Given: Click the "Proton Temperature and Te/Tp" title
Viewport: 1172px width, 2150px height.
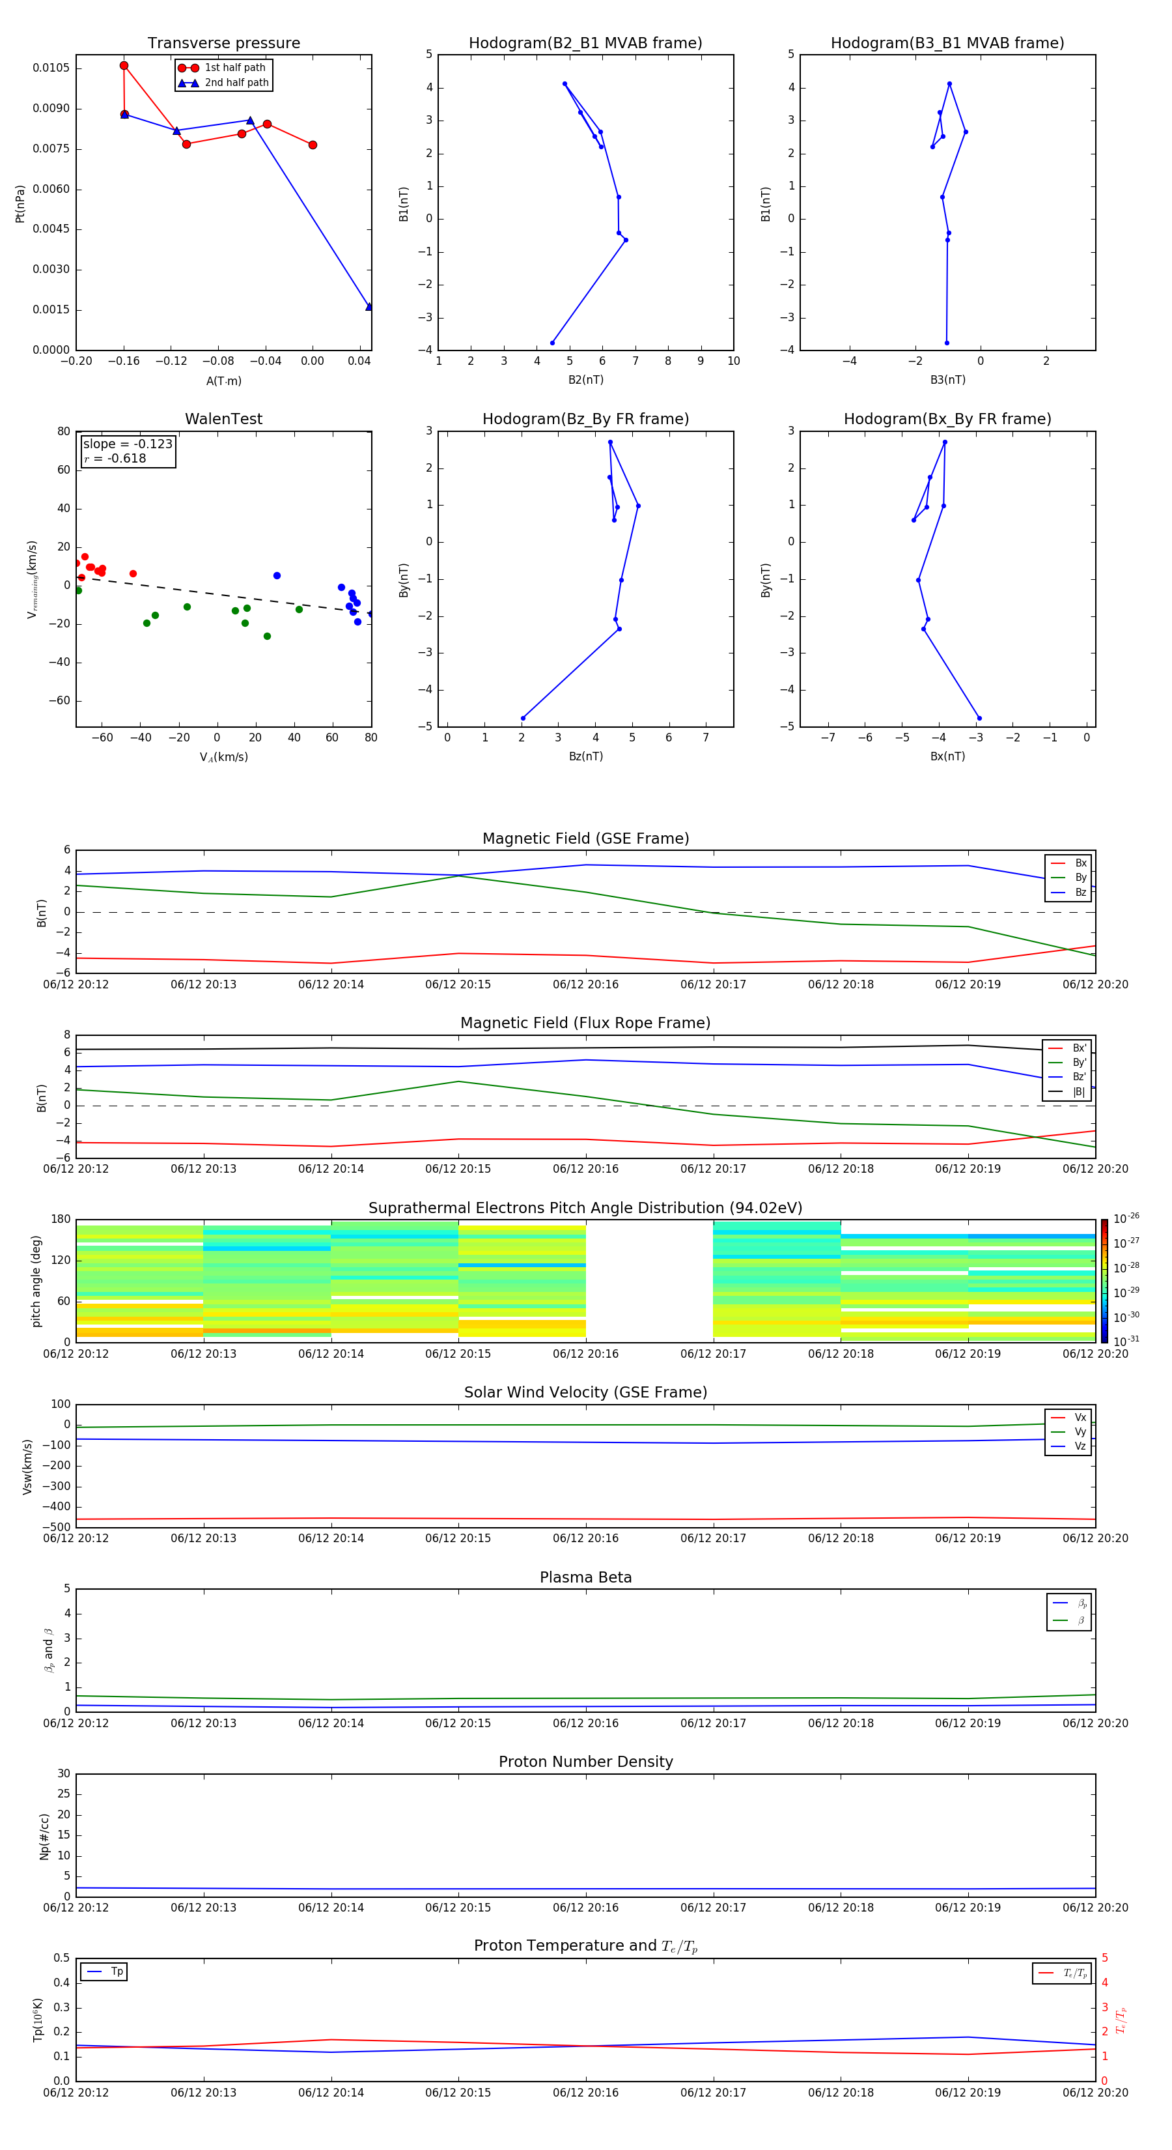Looking at the screenshot, I should tap(585, 1946).
